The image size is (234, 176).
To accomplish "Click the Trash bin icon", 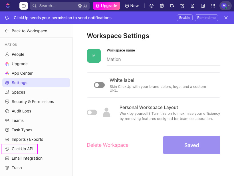I will click(x=7, y=168).
